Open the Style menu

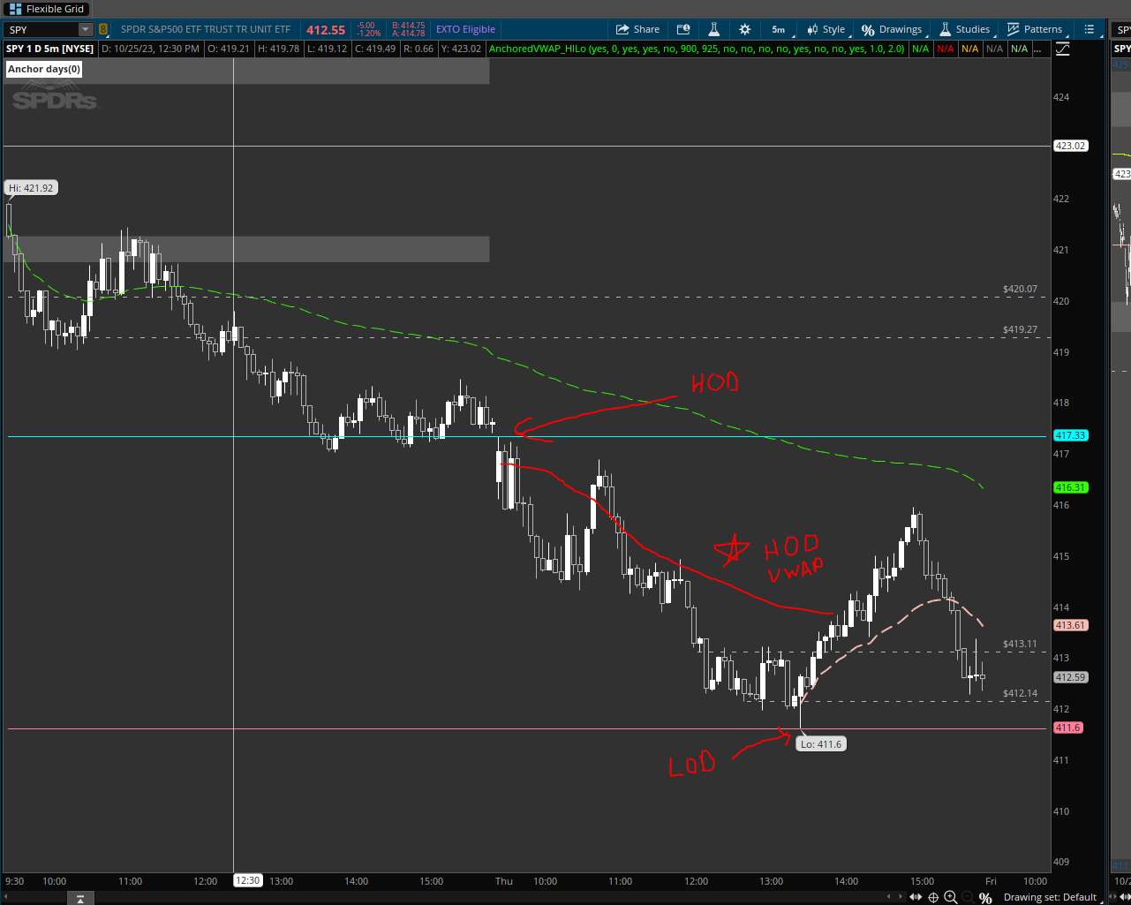[826, 29]
